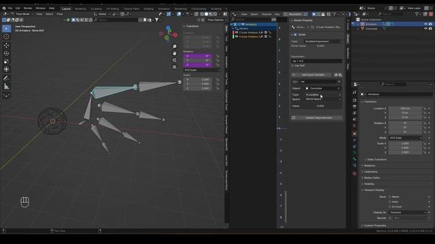435x244 pixels.
Task: Switch to the Modeling workspace tab
Action: [x=80, y=9]
